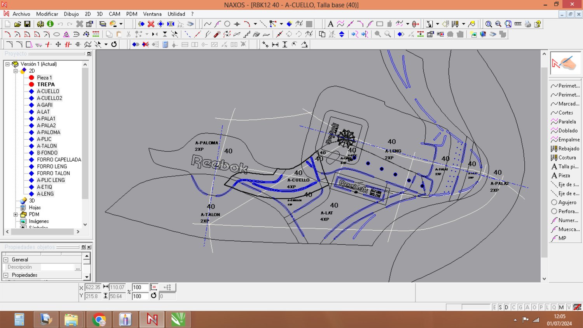Select the circle drawing tool
This screenshot has width=583, height=328.
[x=227, y=24]
